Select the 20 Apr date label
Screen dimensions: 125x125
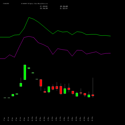[8, 119]
